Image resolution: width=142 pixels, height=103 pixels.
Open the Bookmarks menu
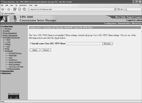point(23,5)
